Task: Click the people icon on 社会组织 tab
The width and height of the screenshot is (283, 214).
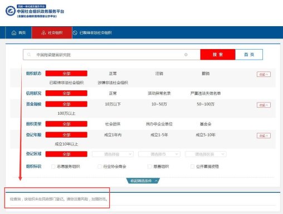Action: [x=43, y=33]
